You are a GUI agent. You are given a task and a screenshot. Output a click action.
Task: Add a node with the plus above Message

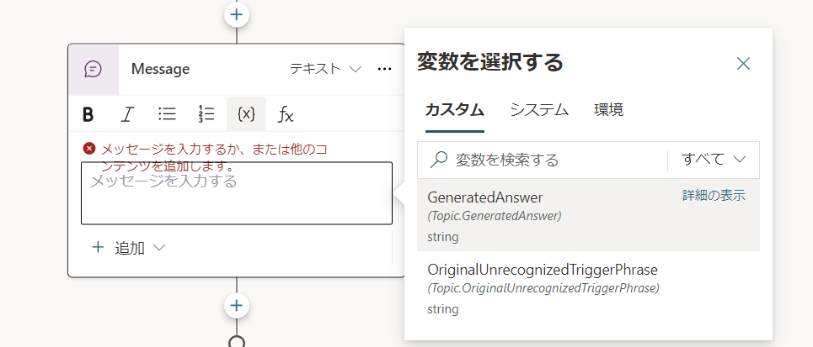click(237, 14)
